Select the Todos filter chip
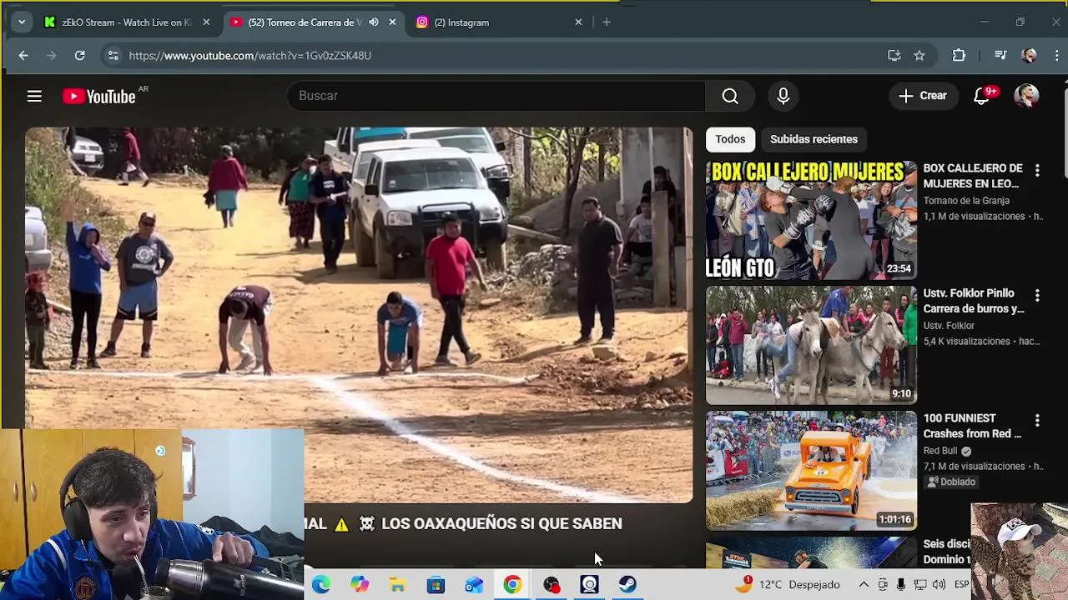The height and width of the screenshot is (600, 1068). tap(730, 139)
